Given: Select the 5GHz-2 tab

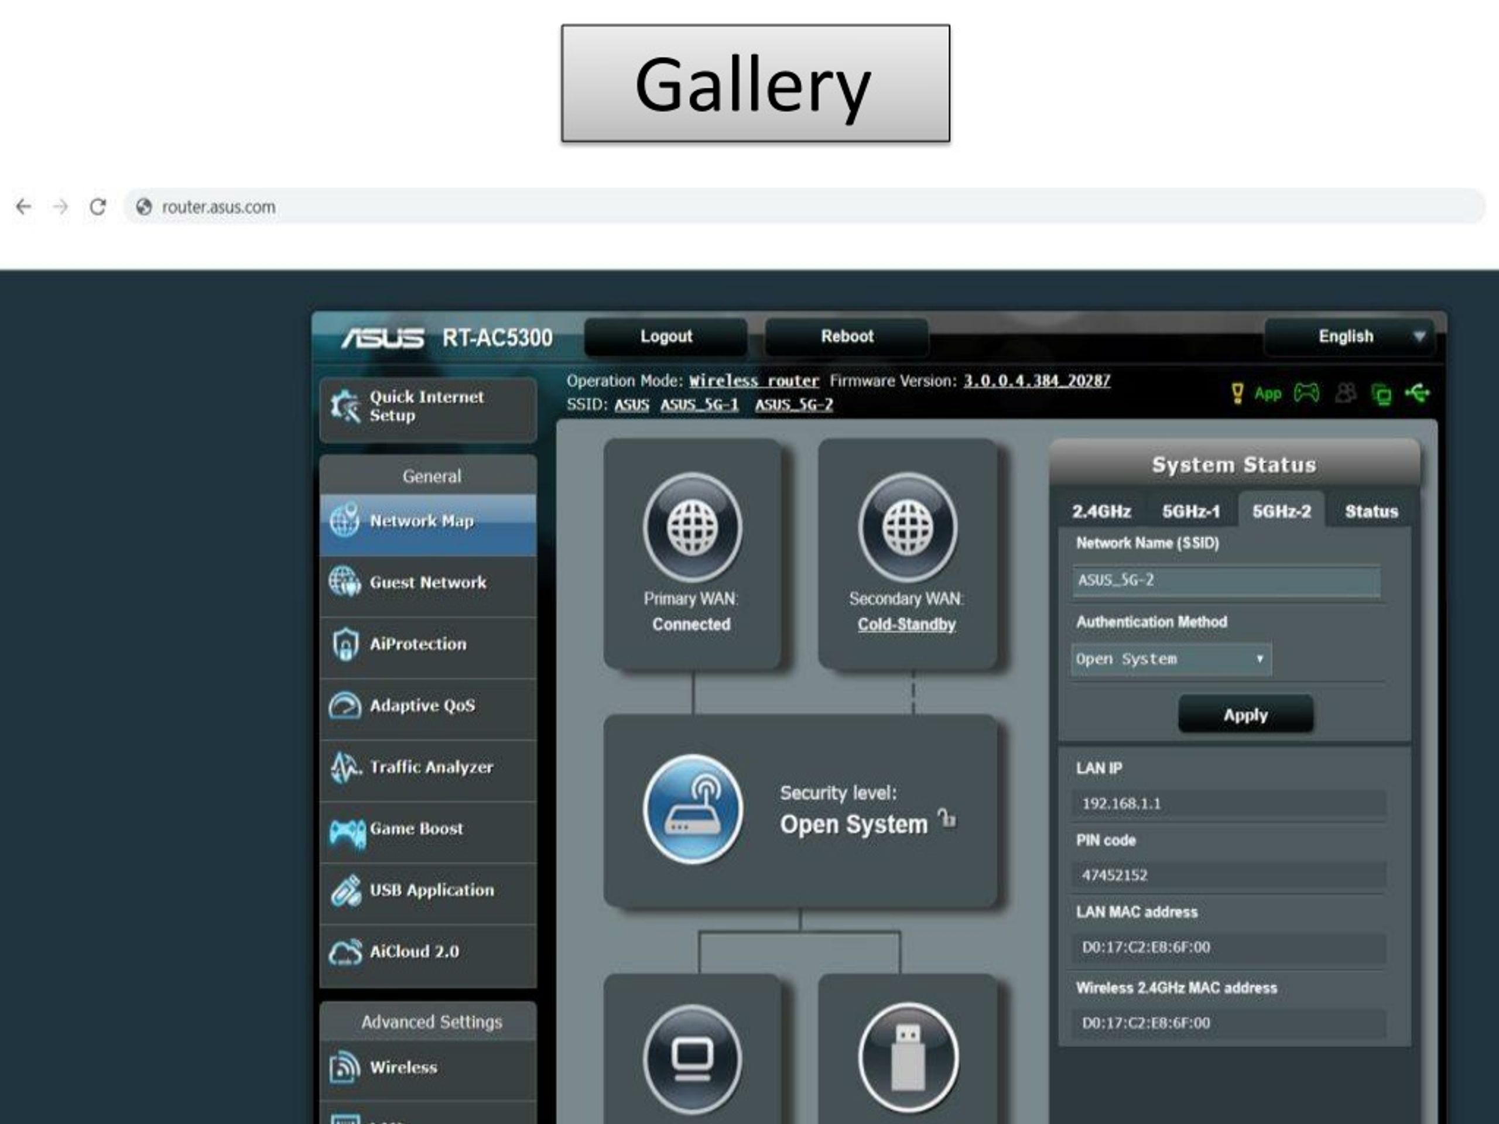Looking at the screenshot, I should point(1281,510).
